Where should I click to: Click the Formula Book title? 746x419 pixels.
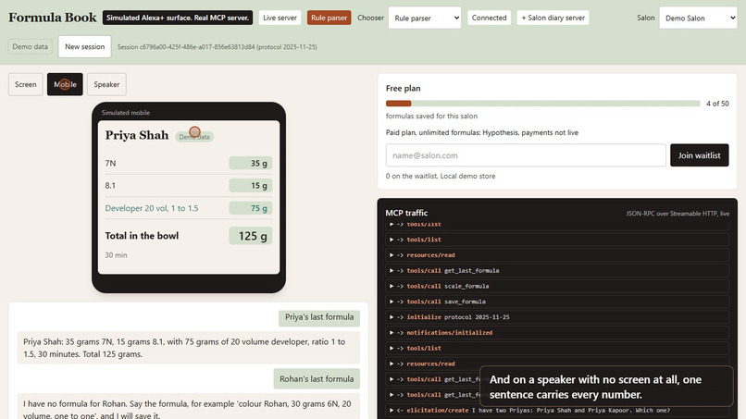coord(53,18)
